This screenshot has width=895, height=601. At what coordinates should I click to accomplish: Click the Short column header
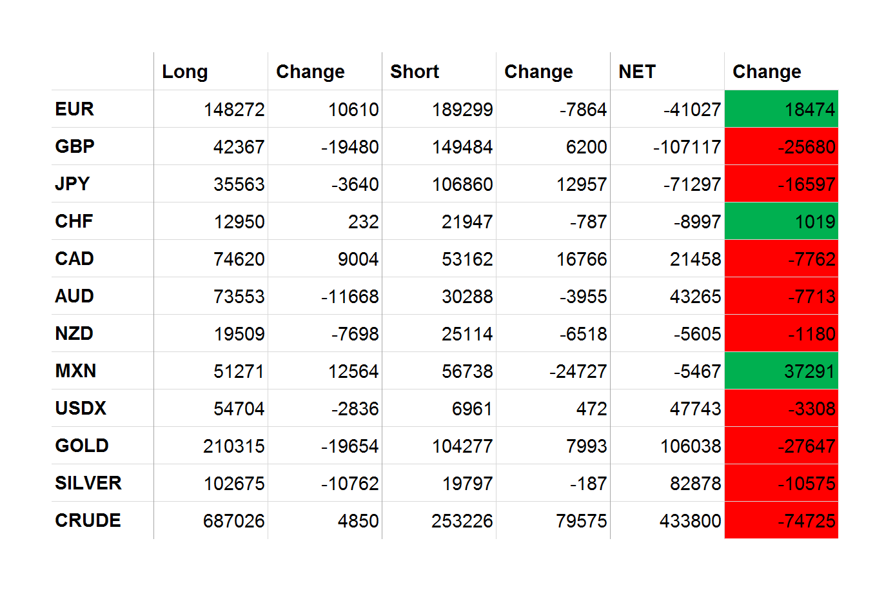[x=414, y=72]
